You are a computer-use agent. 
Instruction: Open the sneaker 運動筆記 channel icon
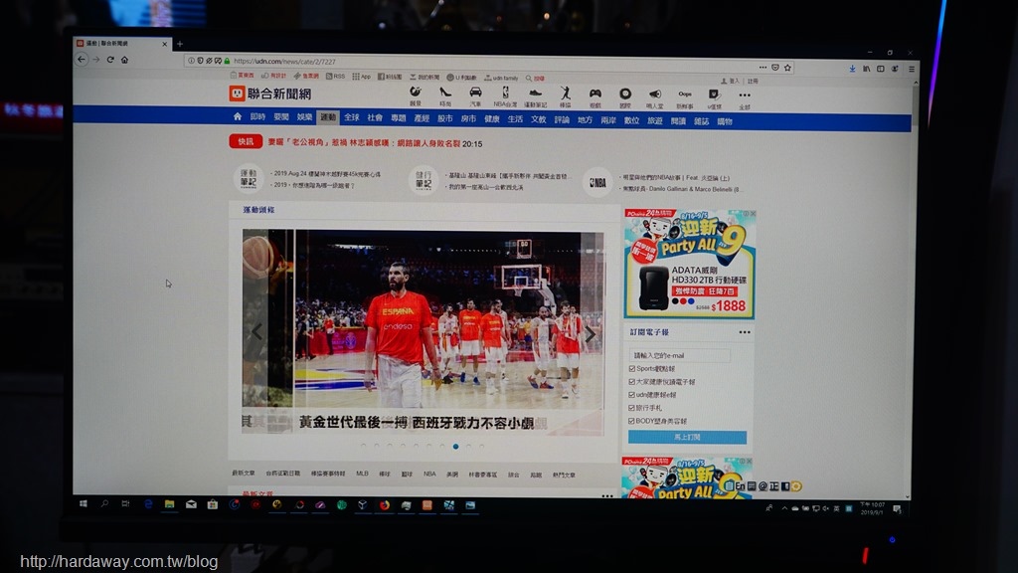pyautogui.click(x=535, y=97)
